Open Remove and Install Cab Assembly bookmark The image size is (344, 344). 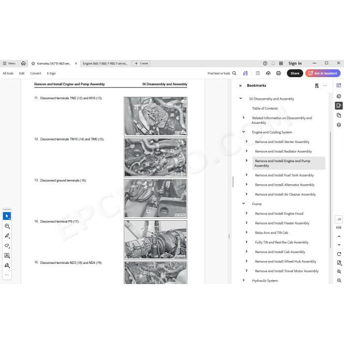click(x=280, y=252)
